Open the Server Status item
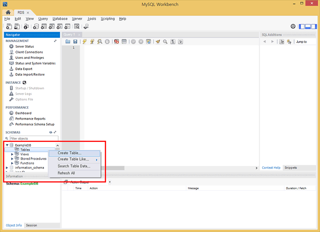This screenshot has width=320, height=232. [25, 46]
